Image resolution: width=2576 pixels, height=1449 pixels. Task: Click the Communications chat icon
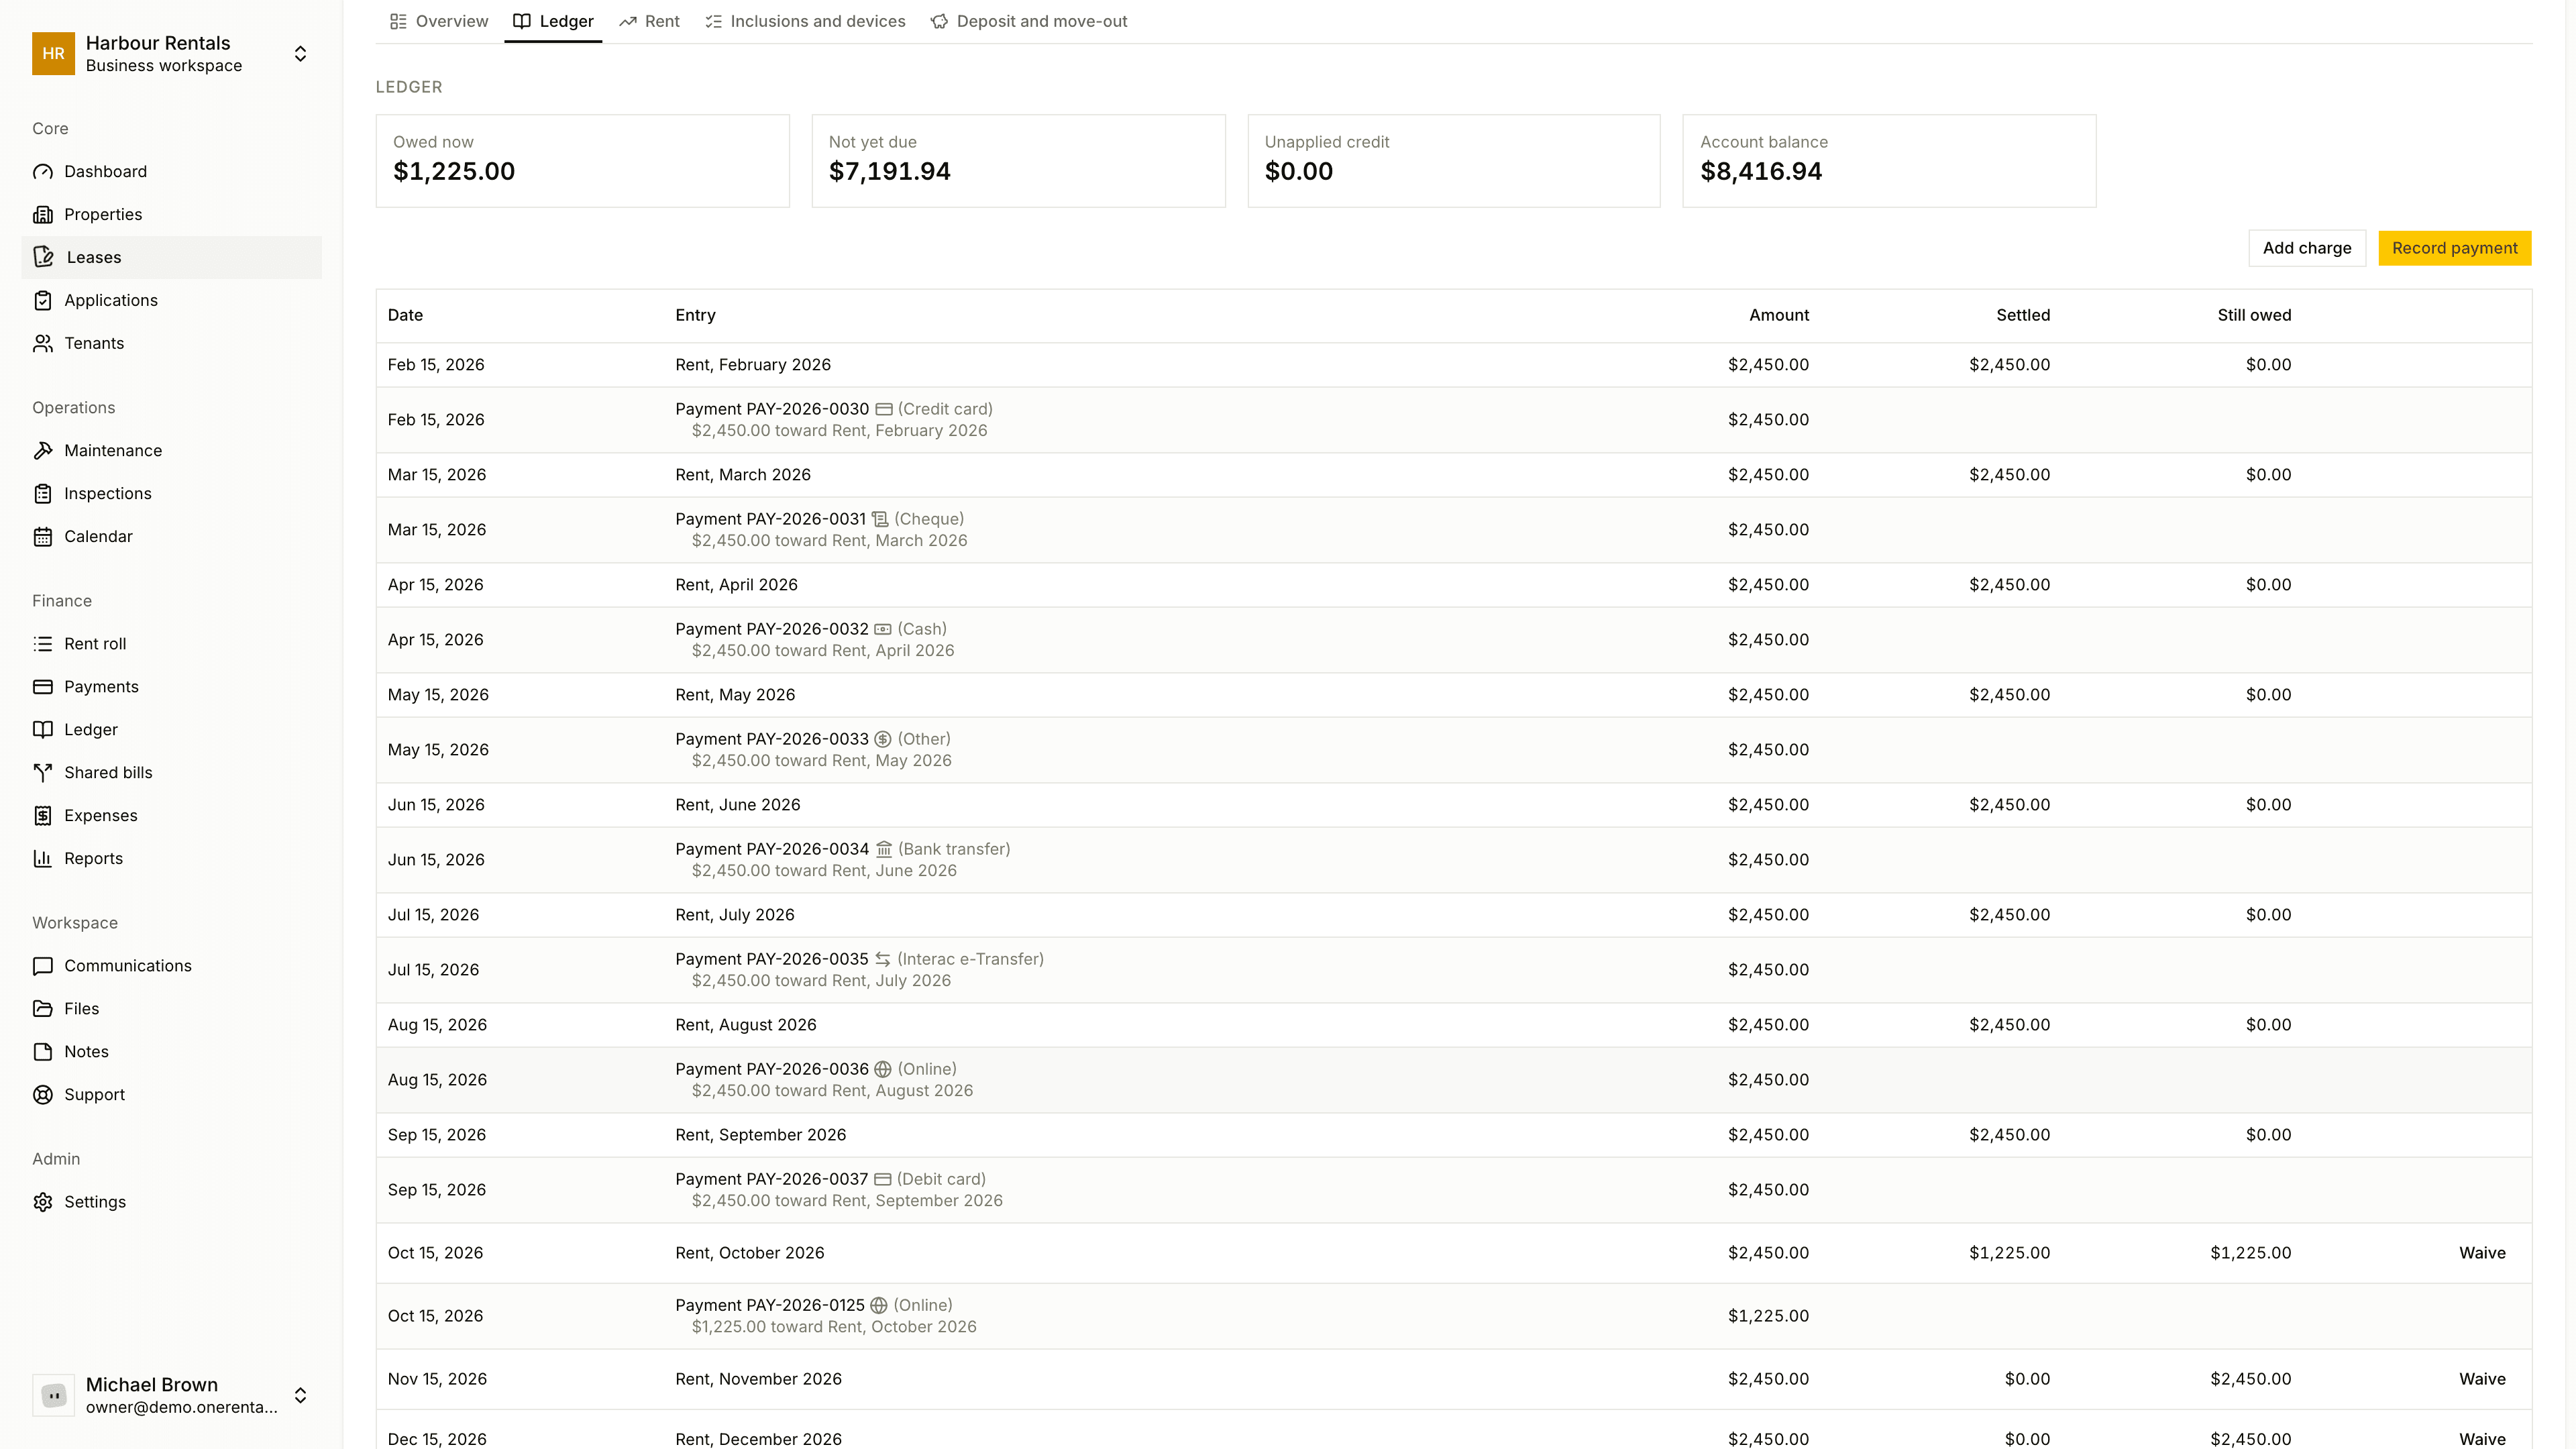coord(43,966)
